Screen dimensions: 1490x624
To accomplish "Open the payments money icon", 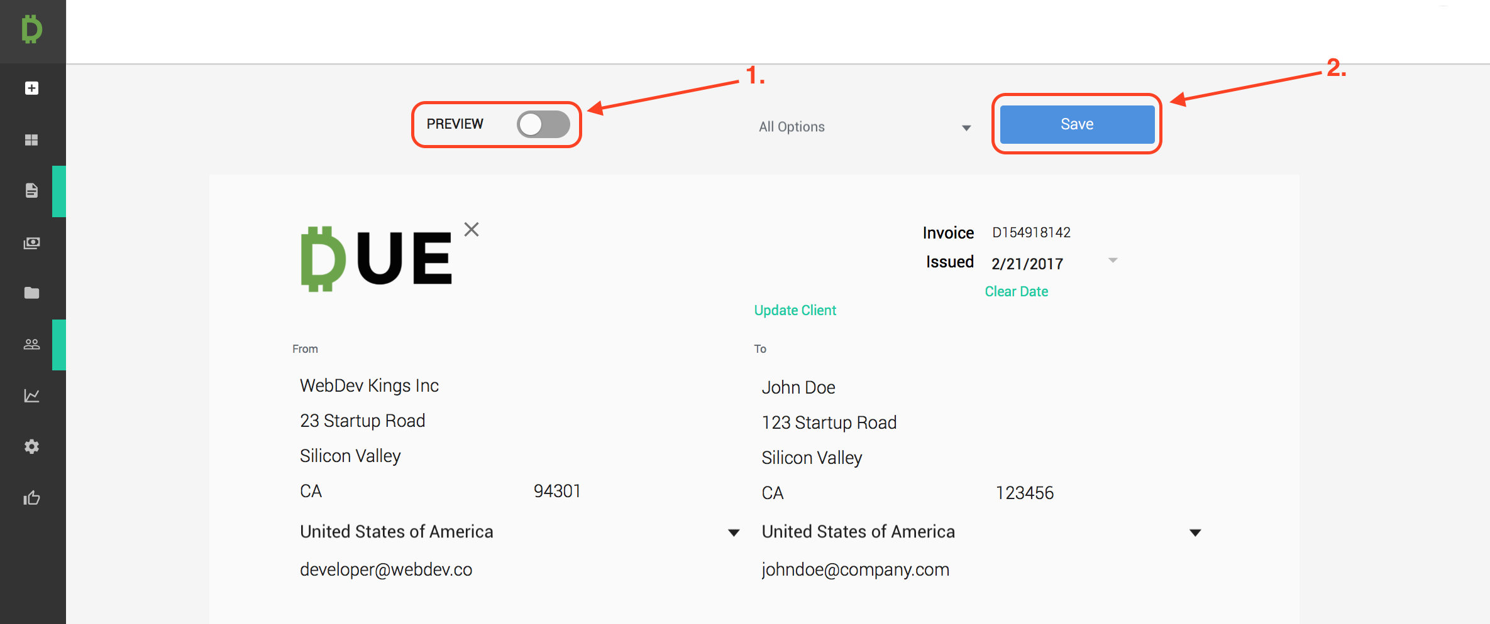I will (31, 242).
